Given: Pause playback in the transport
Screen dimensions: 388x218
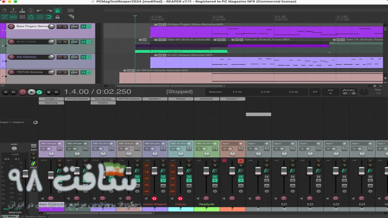Looking at the screenshot, I should (x=56, y=92).
